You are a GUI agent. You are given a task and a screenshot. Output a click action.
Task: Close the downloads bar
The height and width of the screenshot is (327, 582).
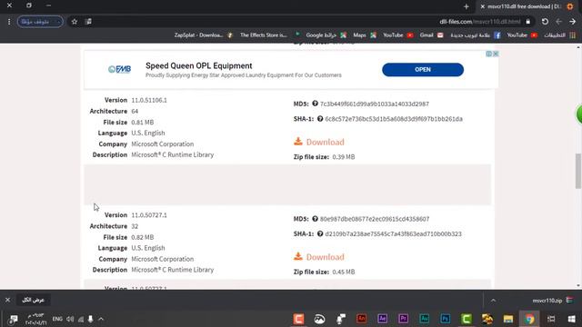pos(7,300)
